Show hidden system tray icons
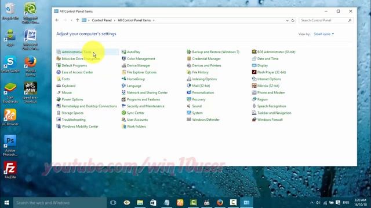 click(x=312, y=203)
